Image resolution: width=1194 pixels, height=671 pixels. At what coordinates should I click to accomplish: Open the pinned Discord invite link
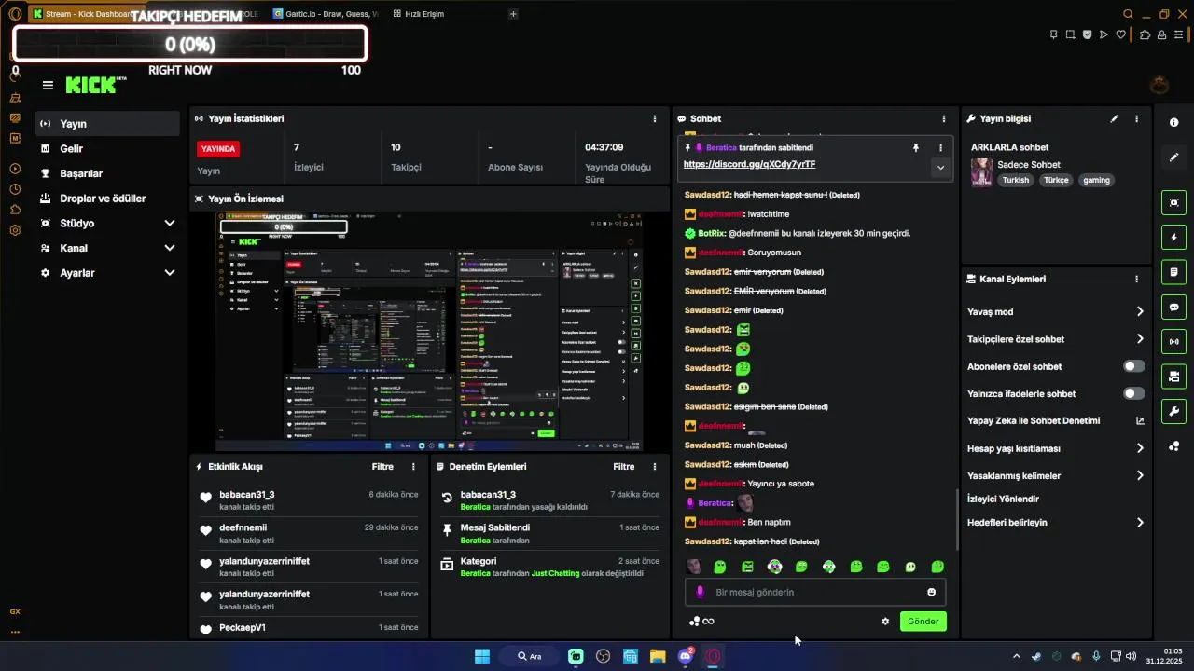click(749, 164)
